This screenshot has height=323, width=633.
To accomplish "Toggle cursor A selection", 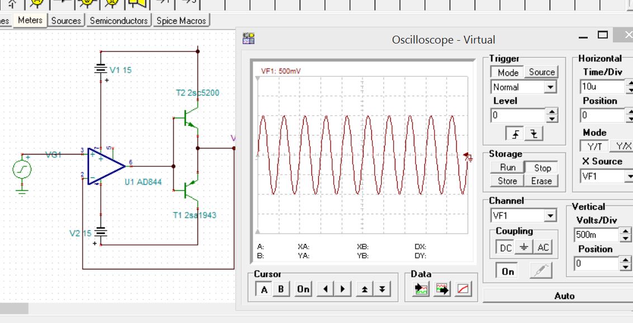I will pos(264,289).
